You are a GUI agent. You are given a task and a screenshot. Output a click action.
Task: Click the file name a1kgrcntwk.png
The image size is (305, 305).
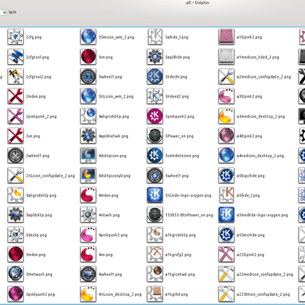[x=180, y=274]
